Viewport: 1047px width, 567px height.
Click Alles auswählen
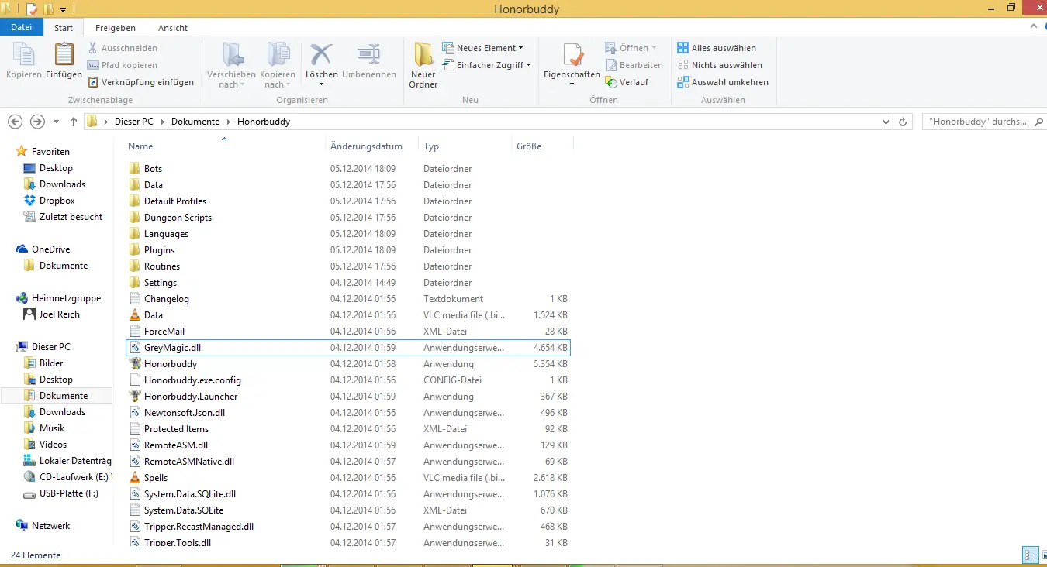717,48
